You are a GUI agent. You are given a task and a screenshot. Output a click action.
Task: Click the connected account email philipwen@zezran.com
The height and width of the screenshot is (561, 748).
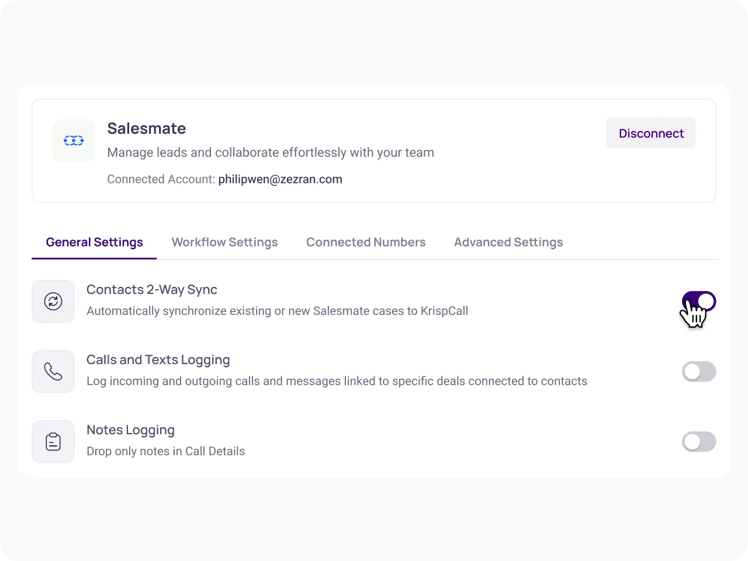coord(280,179)
